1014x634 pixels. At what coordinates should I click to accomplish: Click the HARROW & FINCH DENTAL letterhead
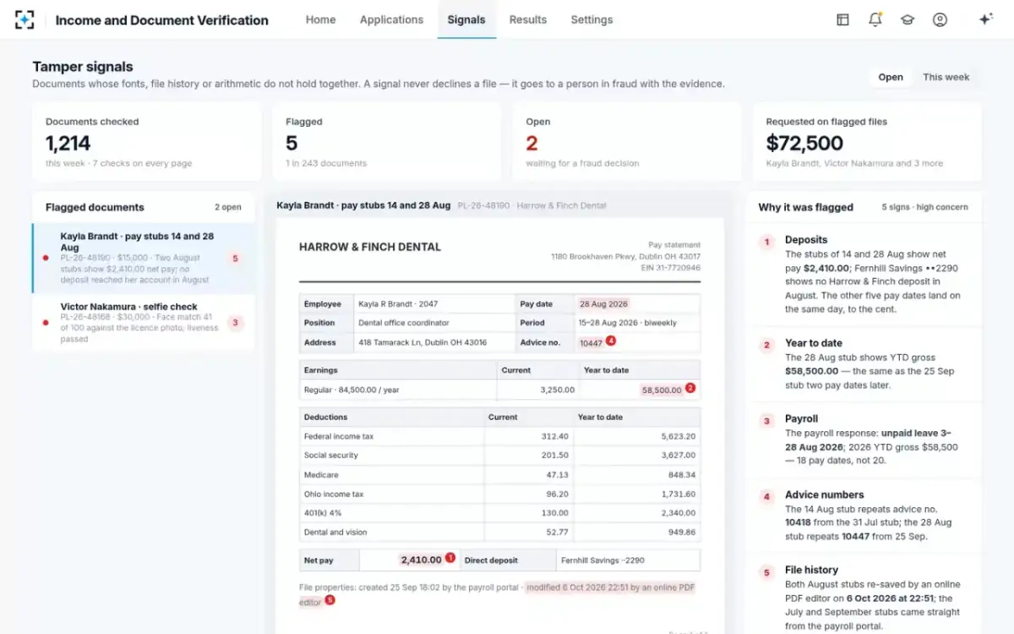pos(370,247)
